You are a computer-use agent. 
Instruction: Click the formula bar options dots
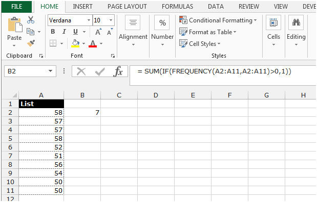click(64, 71)
